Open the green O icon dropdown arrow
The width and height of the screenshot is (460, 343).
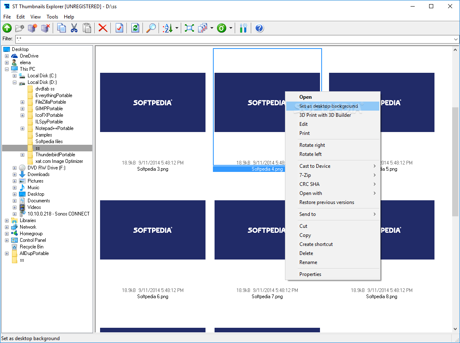231,28
